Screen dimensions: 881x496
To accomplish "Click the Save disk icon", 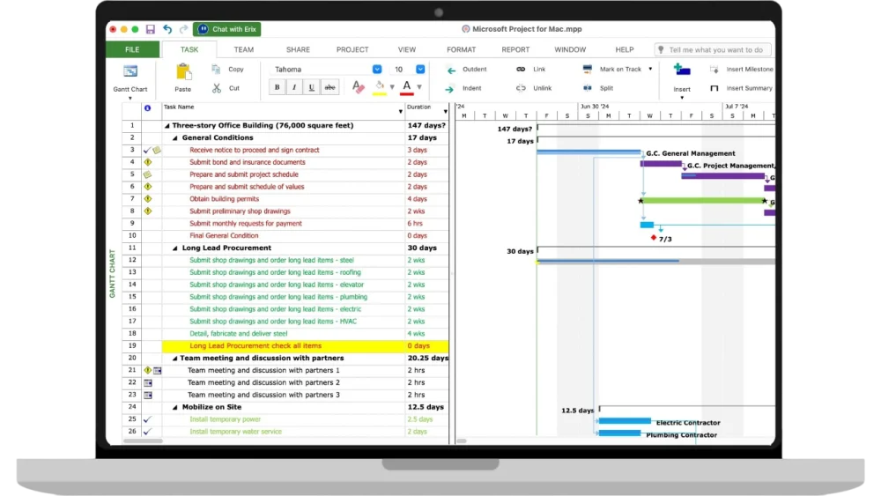I will (150, 29).
